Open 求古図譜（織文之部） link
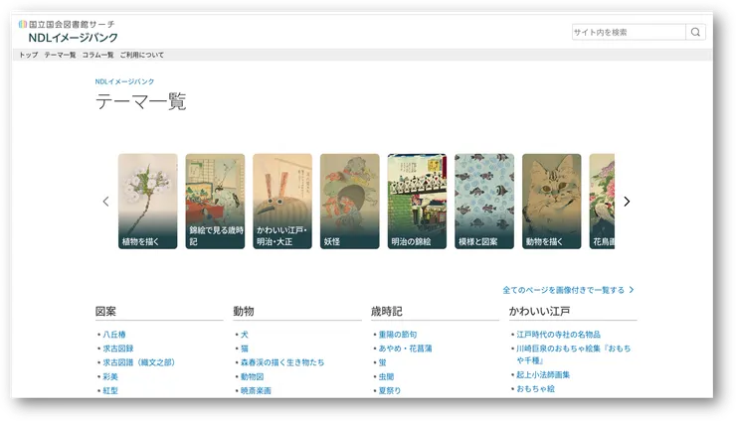Screen dimensions: 736x421 point(139,362)
